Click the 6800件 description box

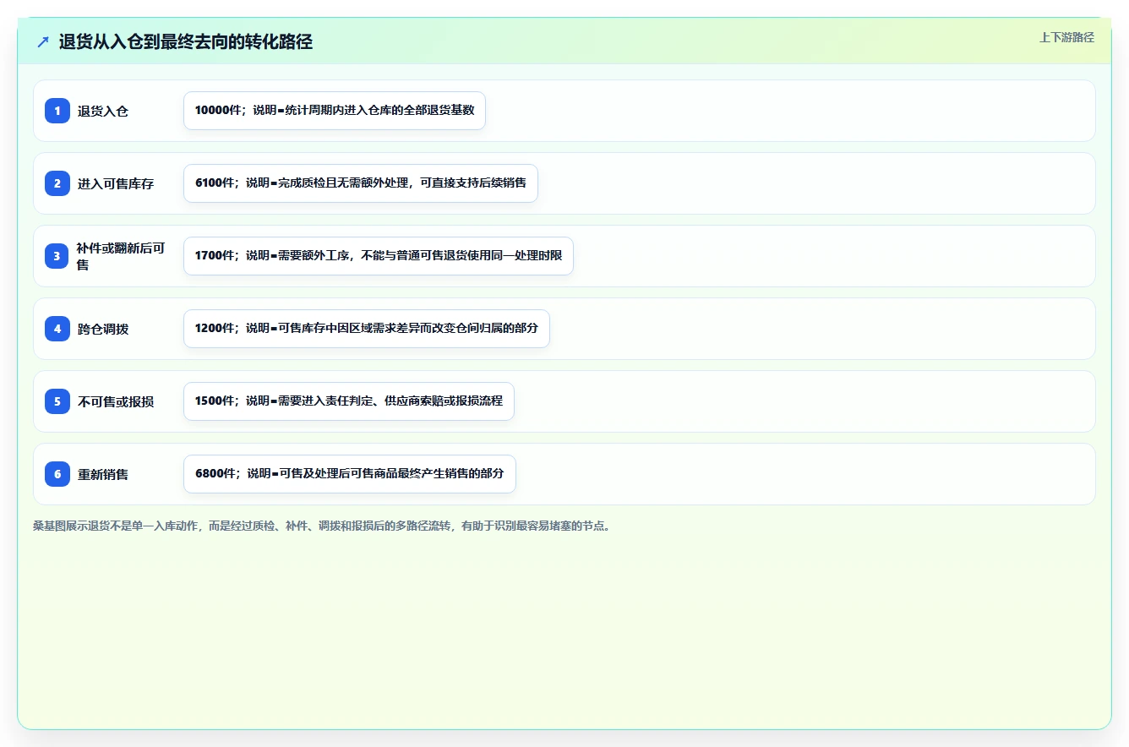tap(350, 474)
